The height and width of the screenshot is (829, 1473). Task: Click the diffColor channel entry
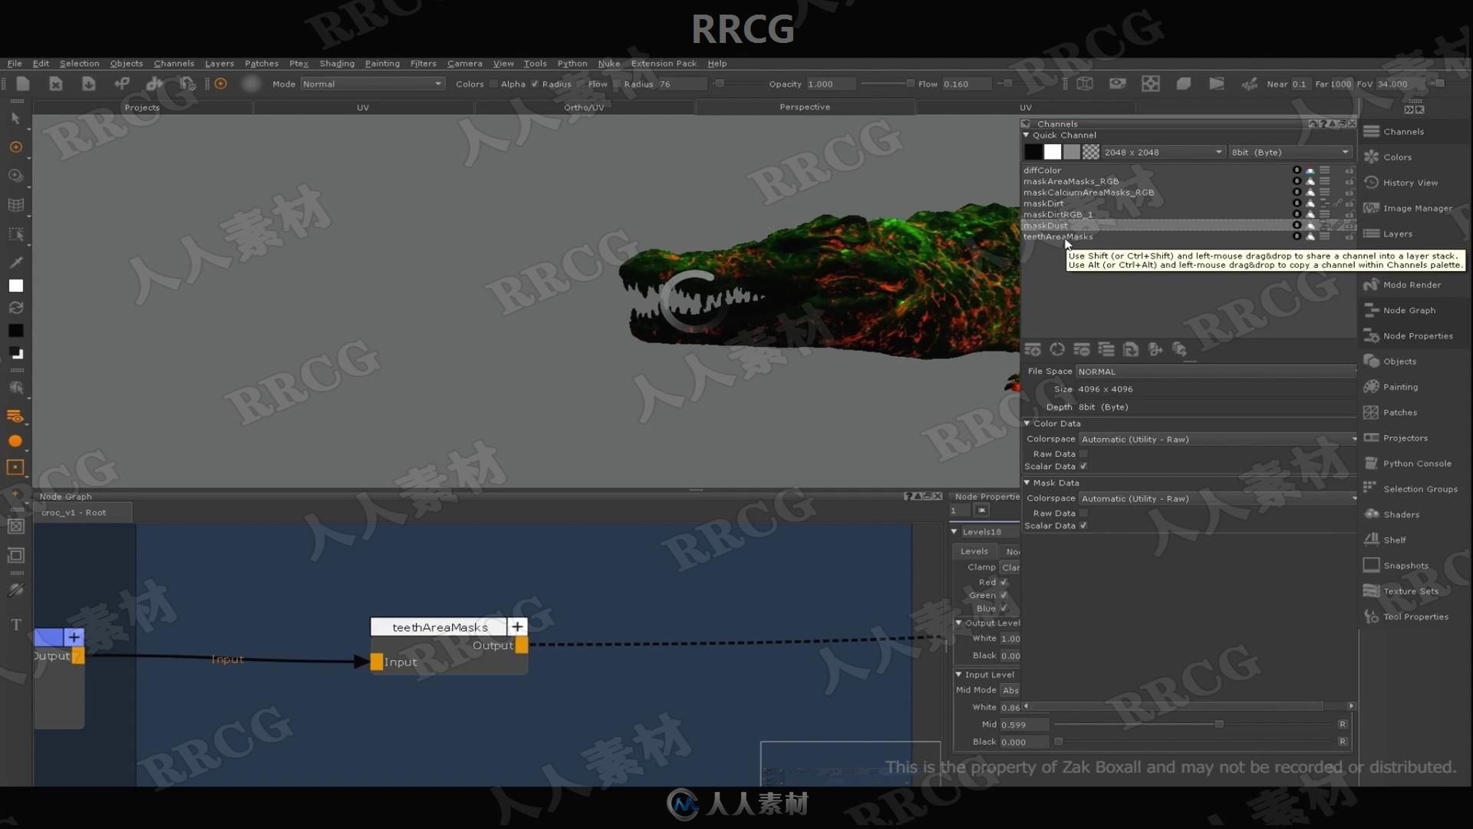[1041, 169]
